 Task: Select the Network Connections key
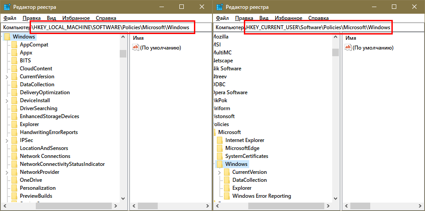click(x=45, y=156)
